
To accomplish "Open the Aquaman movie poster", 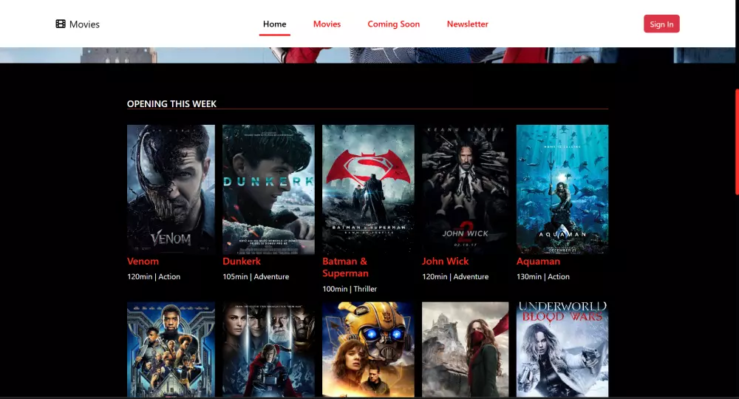I will click(562, 189).
